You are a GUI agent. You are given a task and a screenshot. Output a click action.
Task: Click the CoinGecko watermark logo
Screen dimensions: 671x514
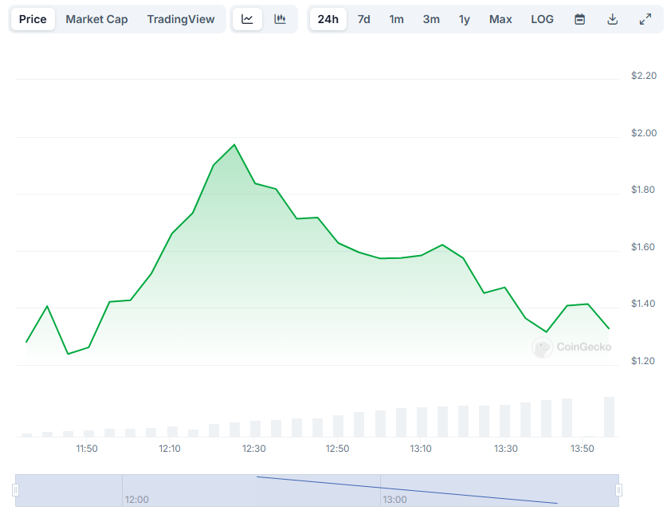[x=571, y=347]
